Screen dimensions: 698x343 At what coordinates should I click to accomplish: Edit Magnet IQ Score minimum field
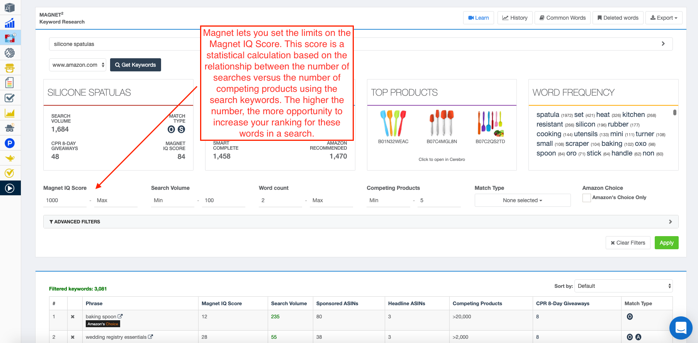[x=65, y=200]
